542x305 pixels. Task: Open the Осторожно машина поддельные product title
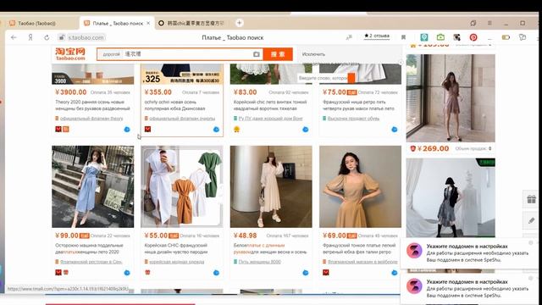[89, 248]
